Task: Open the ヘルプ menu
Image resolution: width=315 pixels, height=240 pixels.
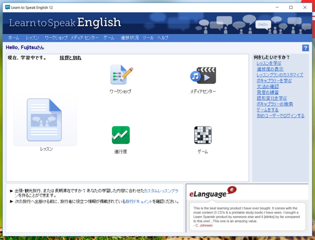Action: (x=163, y=38)
